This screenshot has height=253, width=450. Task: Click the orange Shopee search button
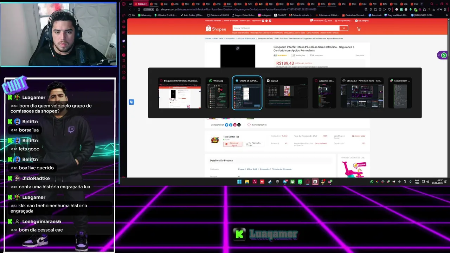(344, 28)
